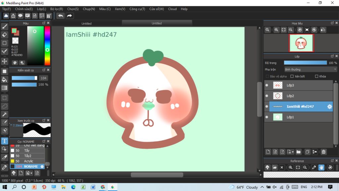This screenshot has width=339, height=191.
Task: Click the navigator preview thumbnail
Action: (x=301, y=43)
